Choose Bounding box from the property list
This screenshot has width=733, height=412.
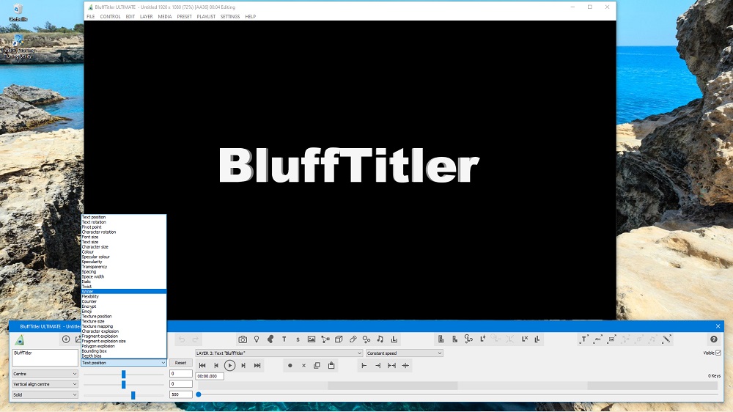pyautogui.click(x=124, y=350)
